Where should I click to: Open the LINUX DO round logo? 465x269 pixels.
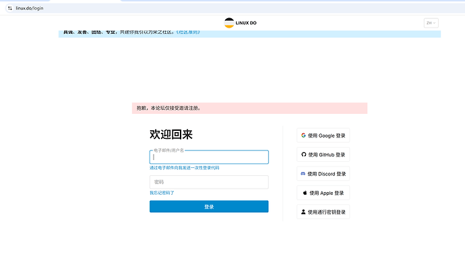(229, 23)
